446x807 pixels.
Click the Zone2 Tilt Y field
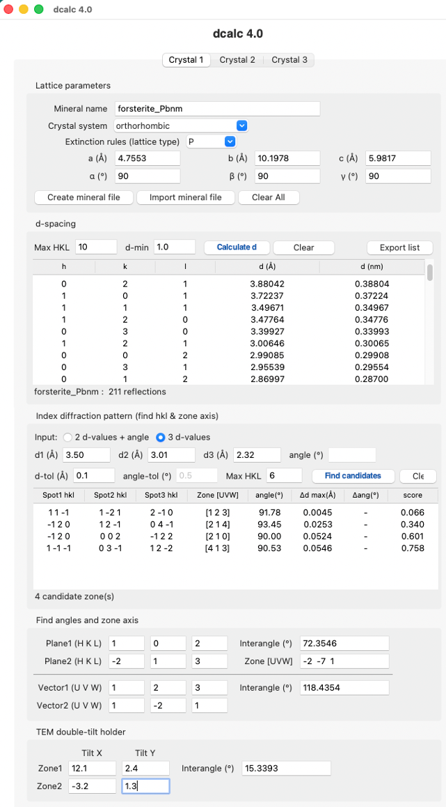pos(145,786)
